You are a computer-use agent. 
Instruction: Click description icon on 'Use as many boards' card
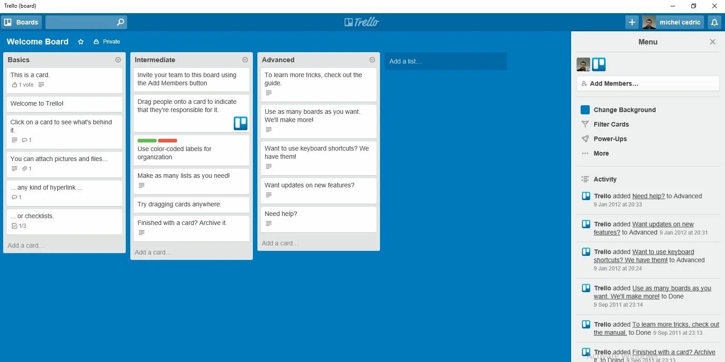pos(269,130)
